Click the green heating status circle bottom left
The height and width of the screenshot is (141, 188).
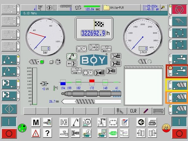(22, 128)
